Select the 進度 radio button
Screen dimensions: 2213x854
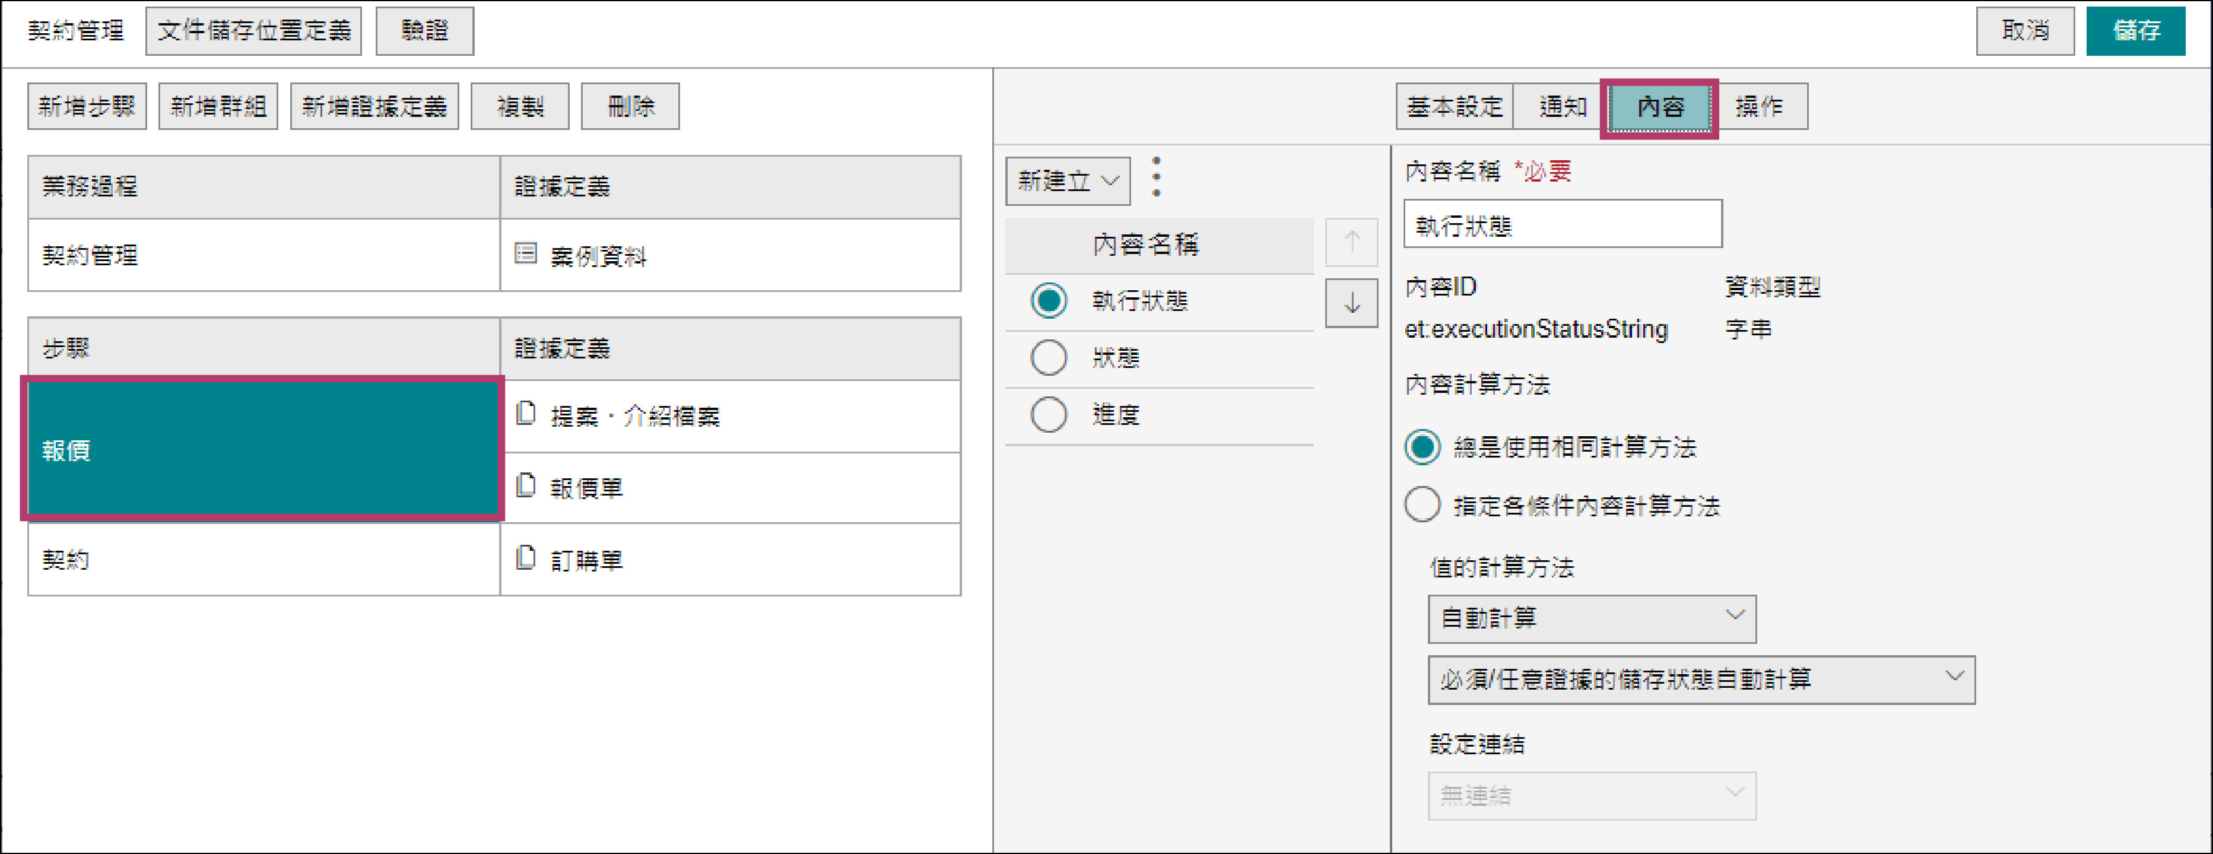point(1048,415)
